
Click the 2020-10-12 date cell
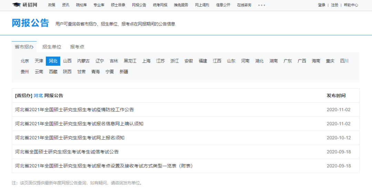tap(339, 138)
